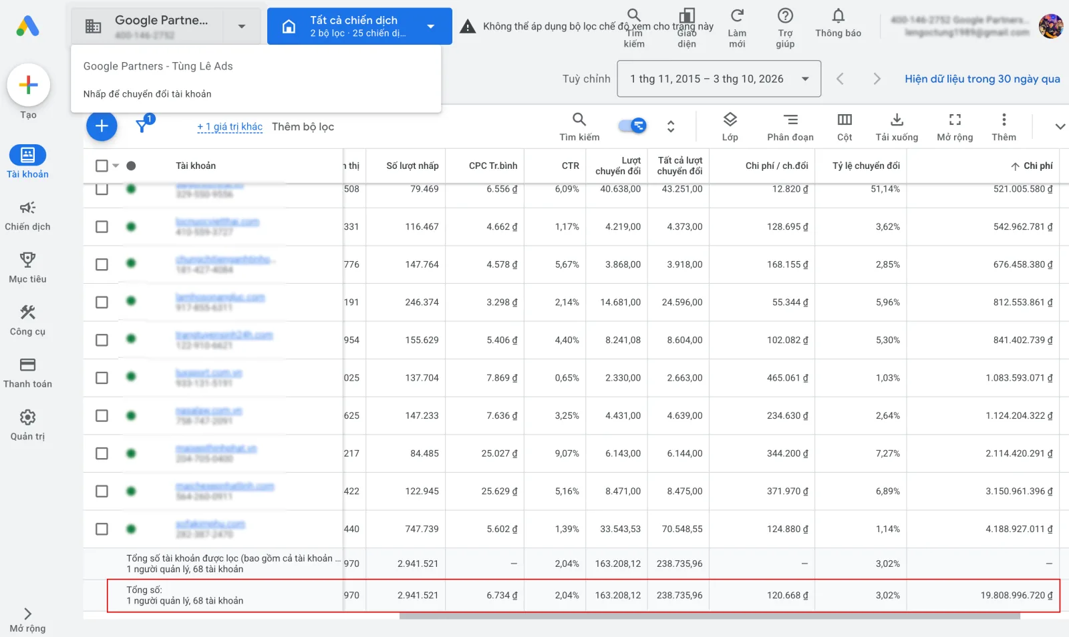Click the blue plus add account button
Screen dimensions: 1069x637
[102, 126]
